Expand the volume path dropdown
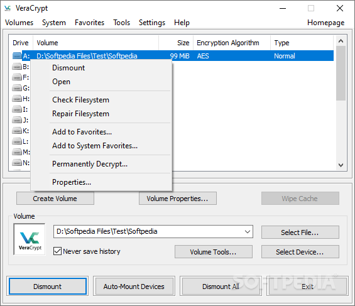 pos(247,231)
